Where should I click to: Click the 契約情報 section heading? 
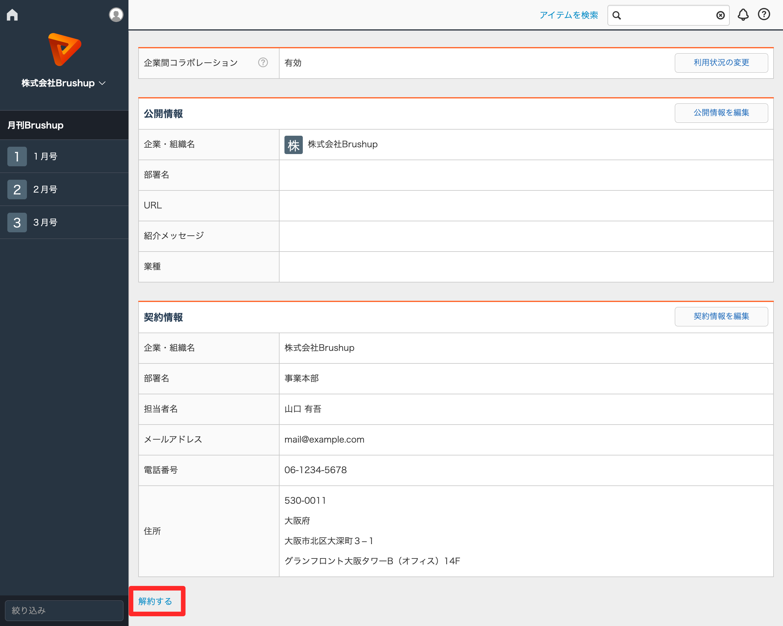[163, 317]
